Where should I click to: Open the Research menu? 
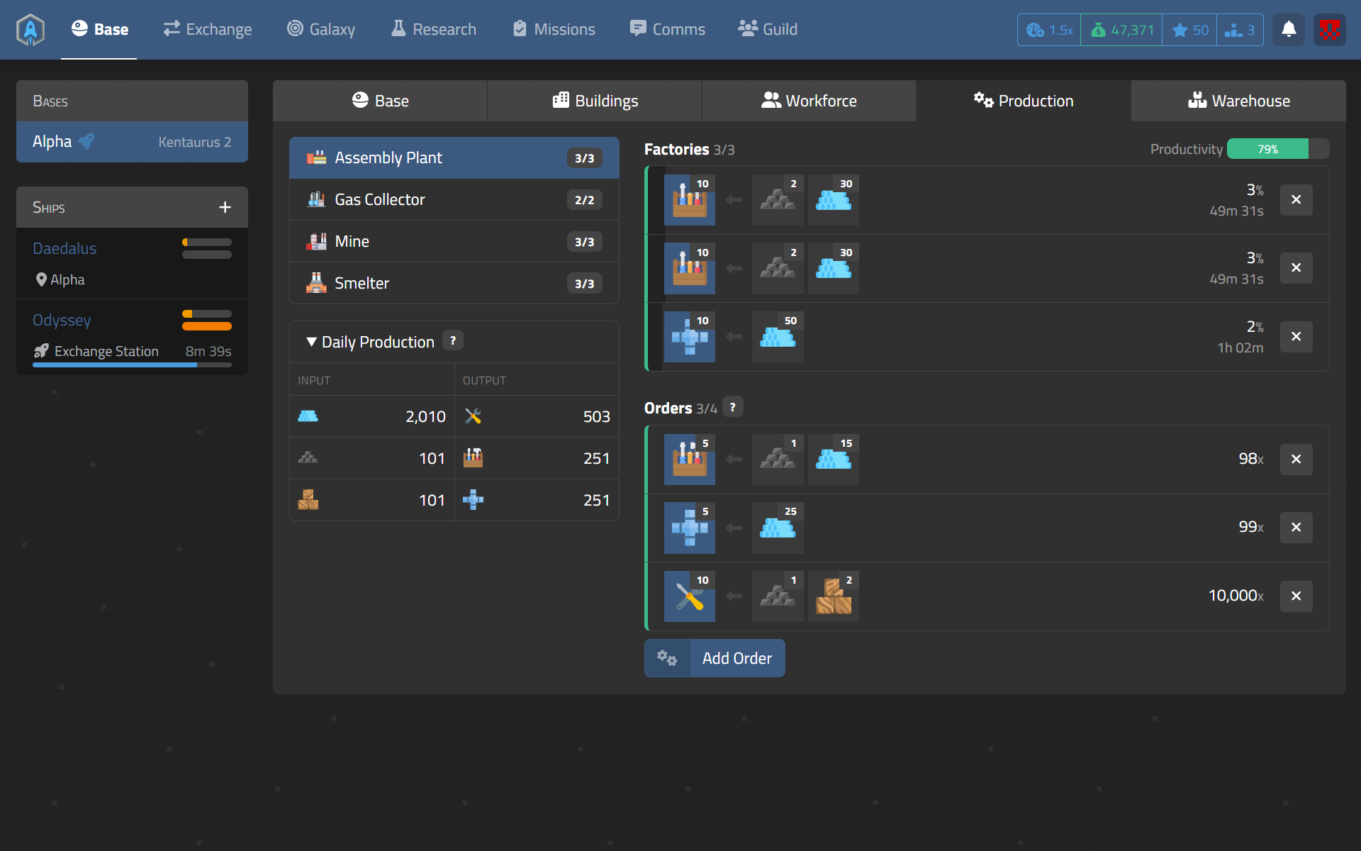pyautogui.click(x=434, y=30)
